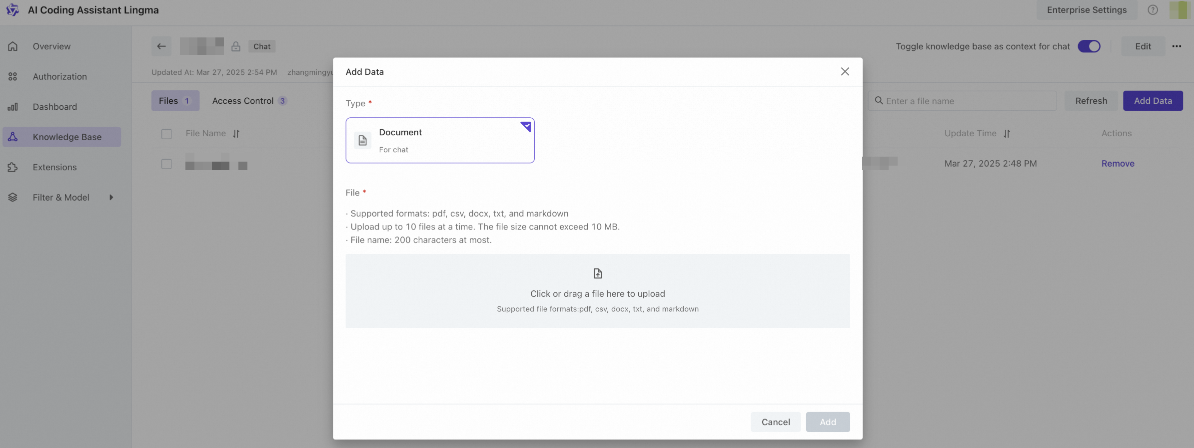Screen dimensions: 1194x448
Task: Check the first file row checkbox
Action: (166, 164)
